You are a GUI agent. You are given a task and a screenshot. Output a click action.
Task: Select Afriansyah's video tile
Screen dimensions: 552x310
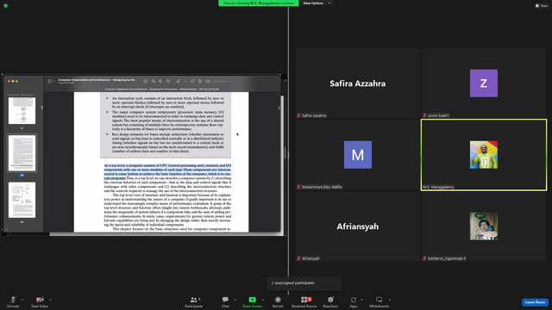coord(358,226)
